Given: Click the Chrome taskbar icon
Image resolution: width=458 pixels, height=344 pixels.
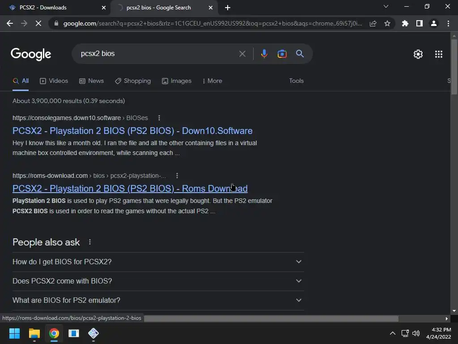Looking at the screenshot, I should (x=54, y=333).
